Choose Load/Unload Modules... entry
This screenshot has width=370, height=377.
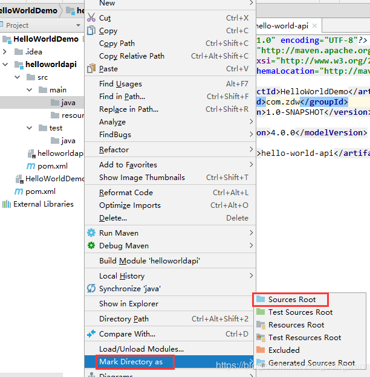[170, 349]
